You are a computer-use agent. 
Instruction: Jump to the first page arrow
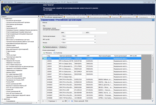click(x=43, y=101)
